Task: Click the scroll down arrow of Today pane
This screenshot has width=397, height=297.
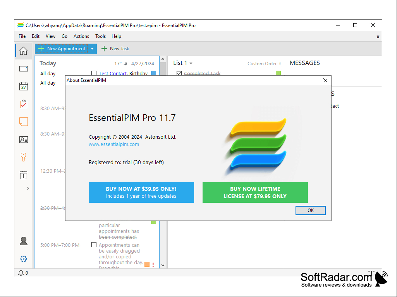Action: coord(163,265)
